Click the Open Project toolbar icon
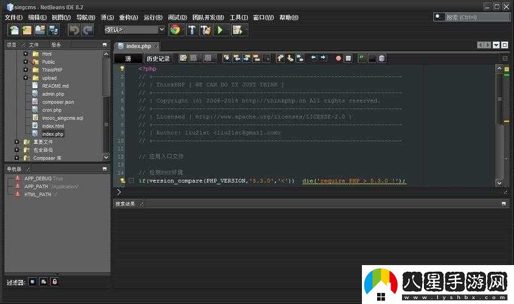514x304 pixels. (40, 30)
